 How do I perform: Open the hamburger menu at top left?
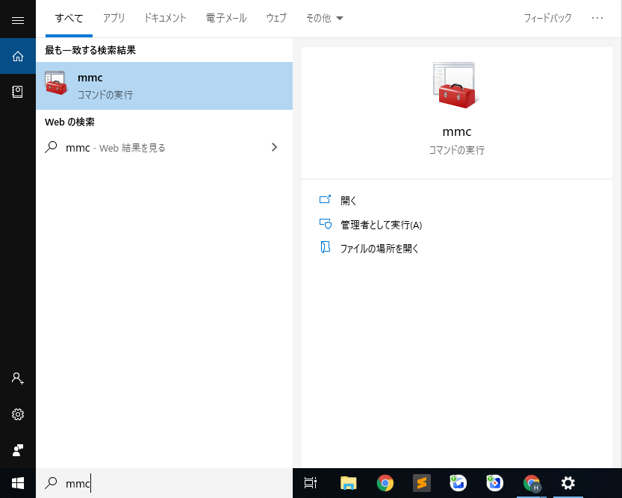[17, 19]
